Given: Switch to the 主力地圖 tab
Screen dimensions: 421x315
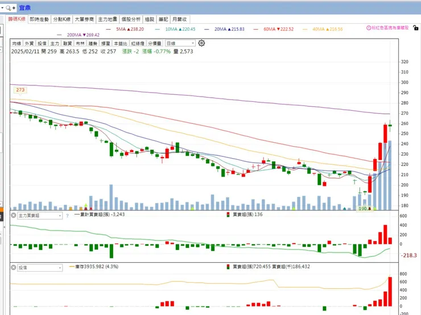Looking at the screenshot, I should tap(108, 19).
